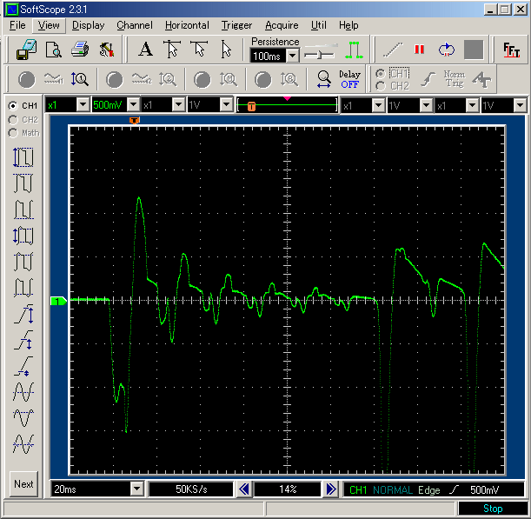Click the horizontal position slider bar
Screen dimensions: 531x519
(287, 105)
